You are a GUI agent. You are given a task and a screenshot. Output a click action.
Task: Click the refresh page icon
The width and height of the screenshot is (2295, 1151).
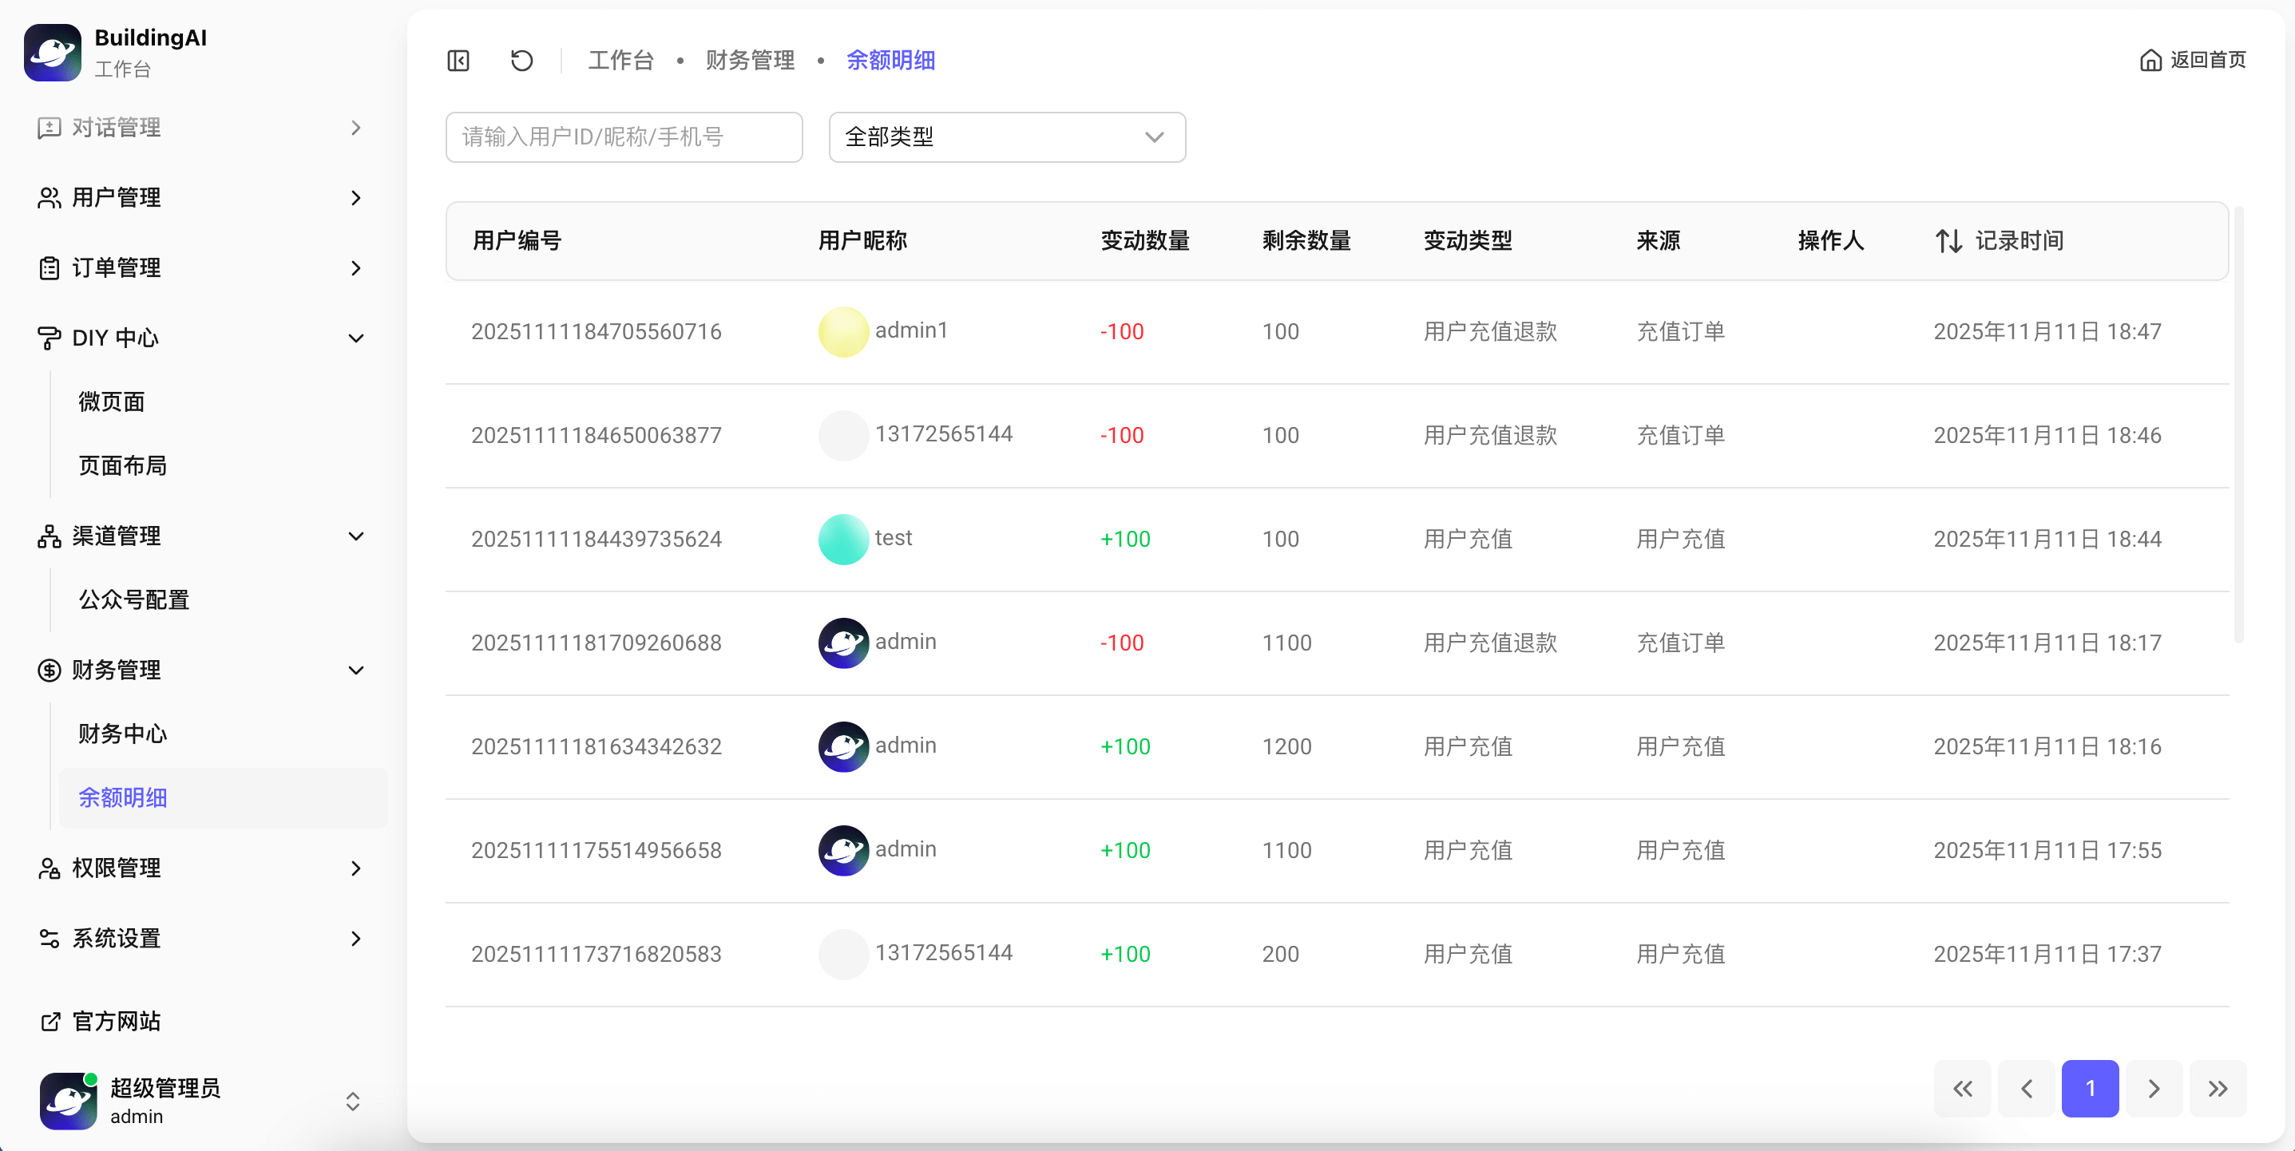521,61
